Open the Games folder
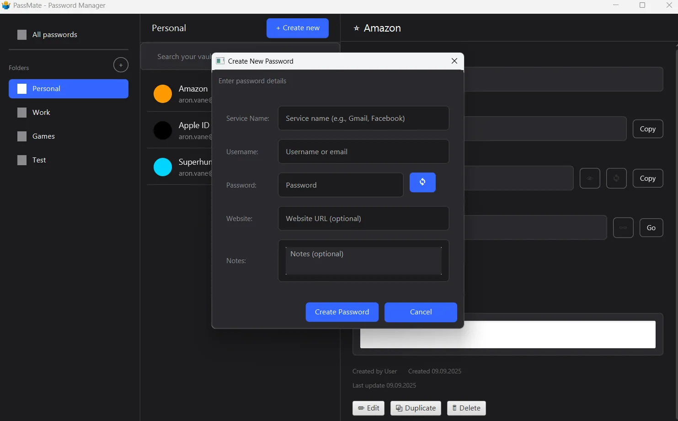Screen dimensions: 678x421 [69, 136]
